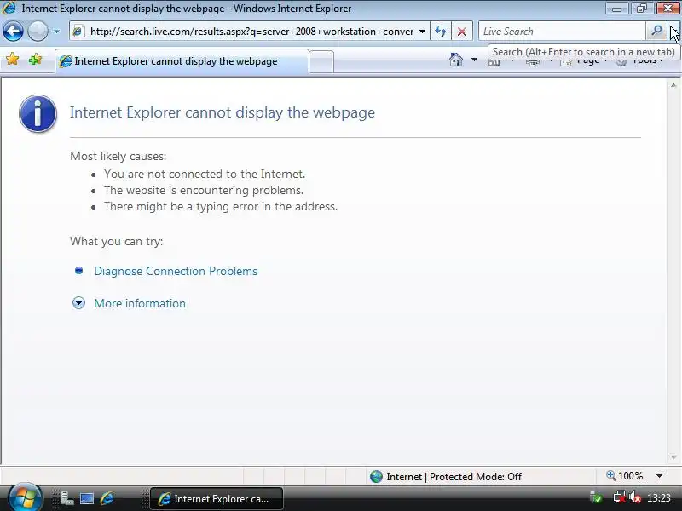This screenshot has height=511, width=682.
Task: Expand the More information arrow icon
Action: pos(78,303)
